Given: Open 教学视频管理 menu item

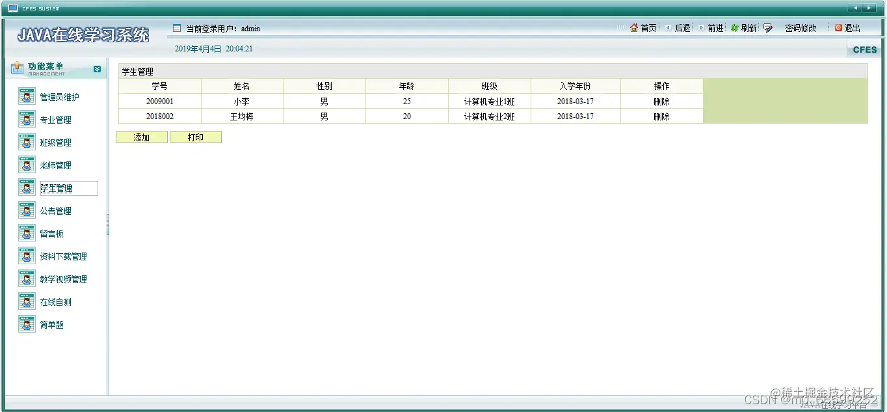Looking at the screenshot, I should 63,279.
